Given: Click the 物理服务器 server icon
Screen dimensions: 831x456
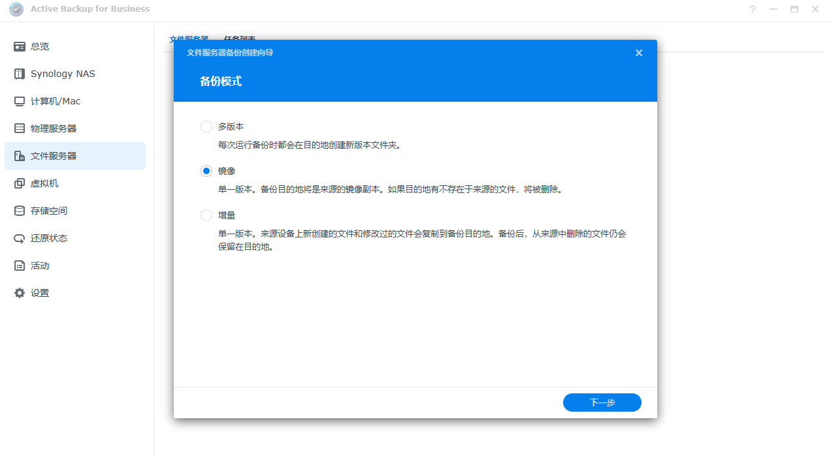Looking at the screenshot, I should click(20, 129).
